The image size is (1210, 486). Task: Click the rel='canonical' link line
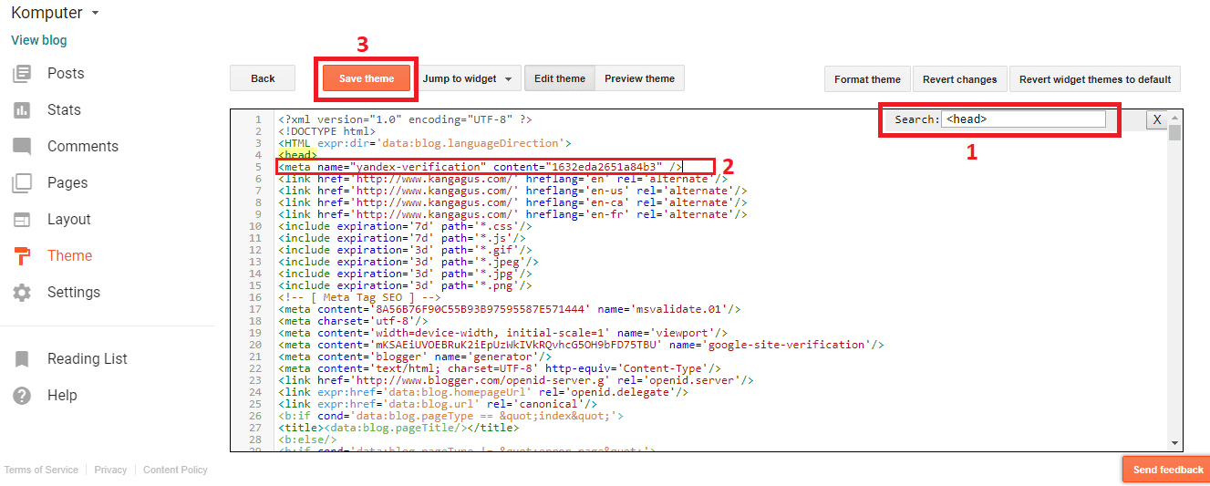pyautogui.click(x=438, y=404)
